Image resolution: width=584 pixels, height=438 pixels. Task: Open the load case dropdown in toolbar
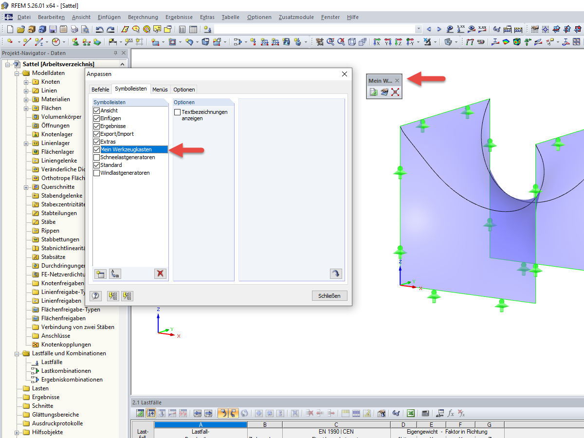pyautogui.click(x=418, y=29)
